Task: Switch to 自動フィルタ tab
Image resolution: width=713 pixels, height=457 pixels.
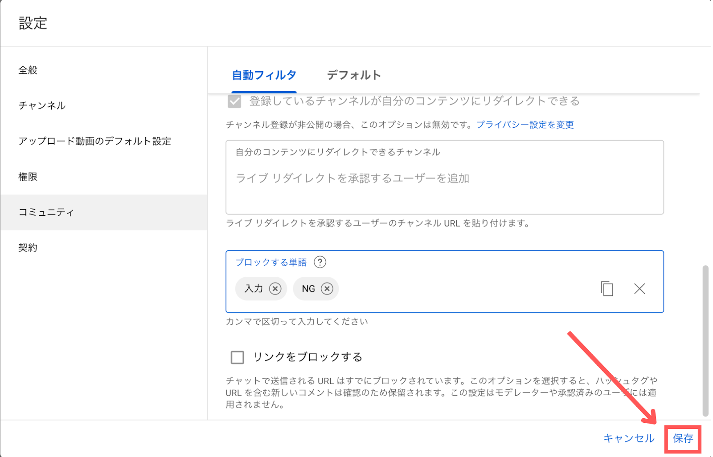Action: pyautogui.click(x=264, y=75)
